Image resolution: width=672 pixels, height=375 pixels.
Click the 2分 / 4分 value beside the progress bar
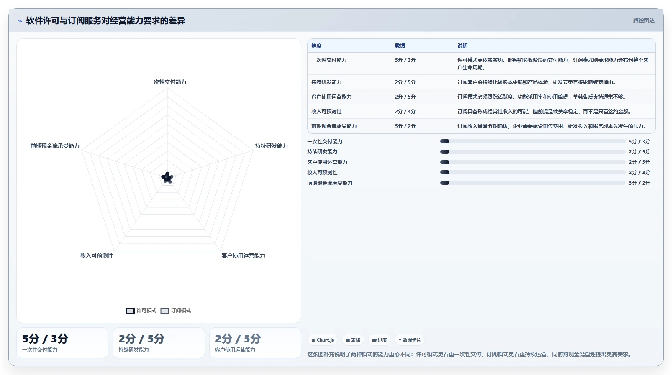[x=639, y=173]
